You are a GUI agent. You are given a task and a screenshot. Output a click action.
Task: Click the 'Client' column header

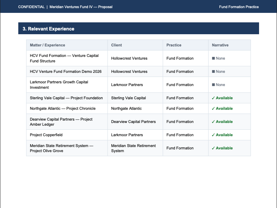[116, 45]
